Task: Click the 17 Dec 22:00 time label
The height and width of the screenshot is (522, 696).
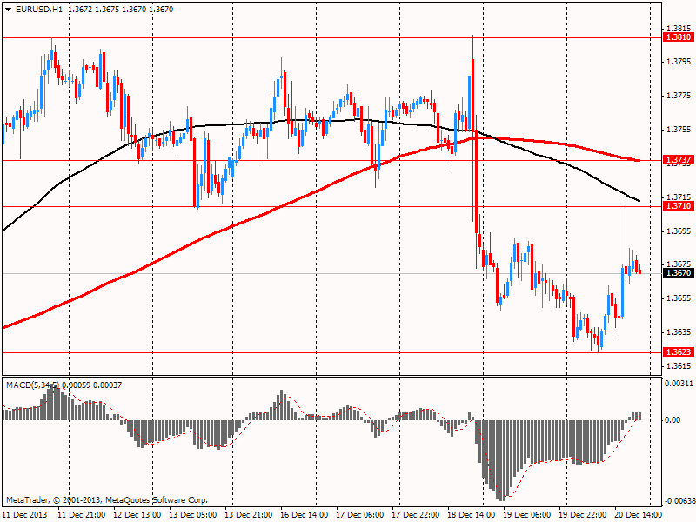Action: (x=416, y=515)
